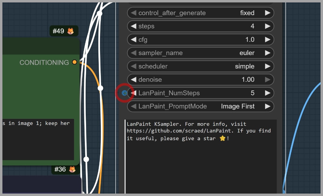The height and width of the screenshot is (196, 323).
Task: Decrease steps with the left arrow
Action: click(133, 26)
